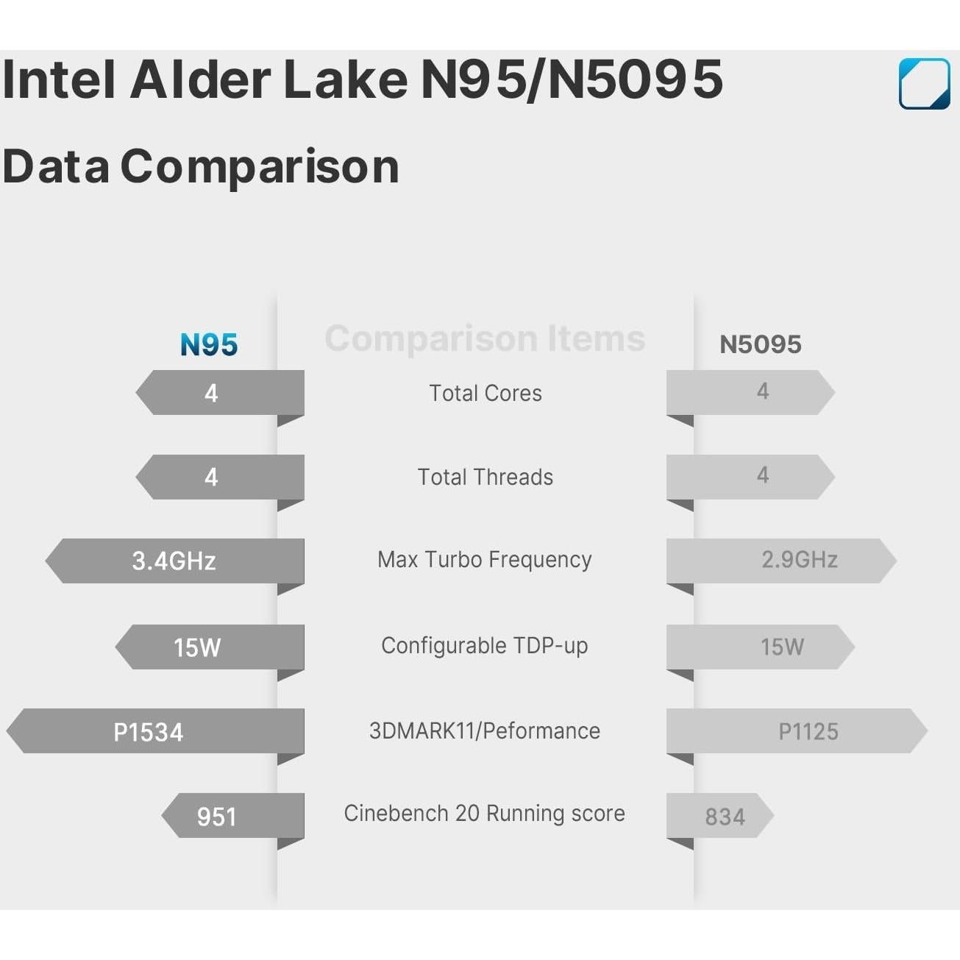Click the blue square logo icon

924,84
